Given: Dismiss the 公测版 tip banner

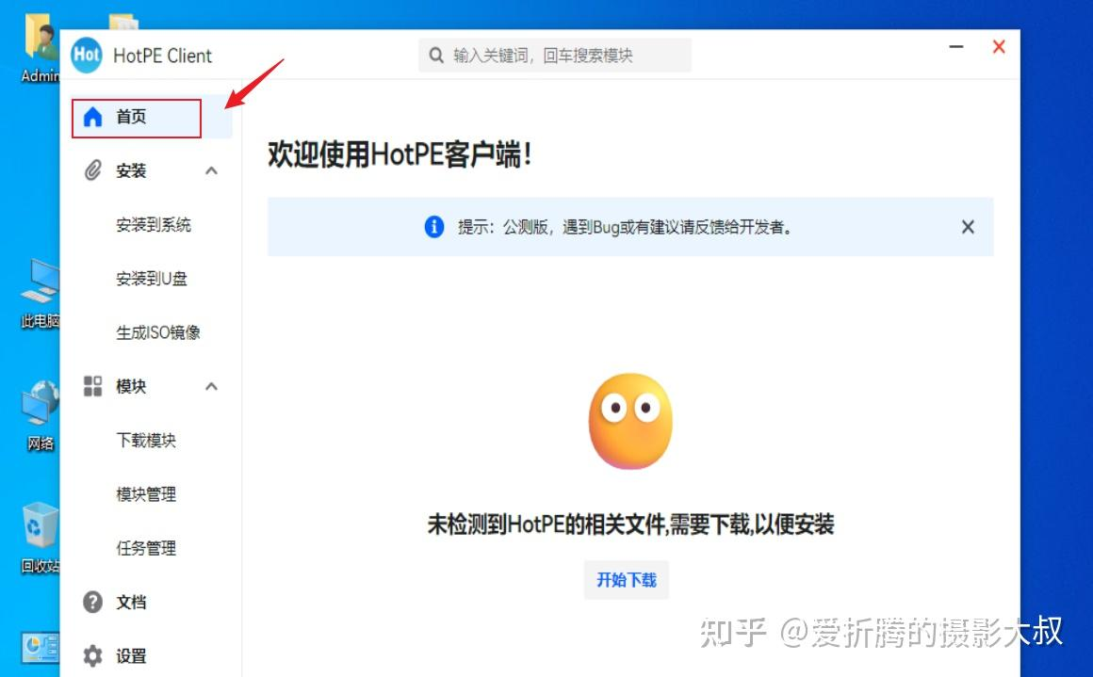Looking at the screenshot, I should point(968,226).
